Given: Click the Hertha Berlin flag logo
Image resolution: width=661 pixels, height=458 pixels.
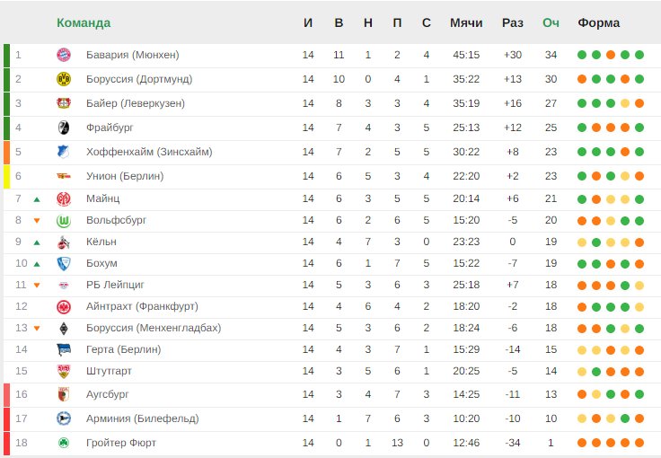Looking at the screenshot, I should [64, 349].
